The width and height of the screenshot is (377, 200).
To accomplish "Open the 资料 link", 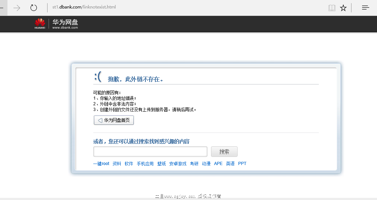I will pyautogui.click(x=117, y=164).
